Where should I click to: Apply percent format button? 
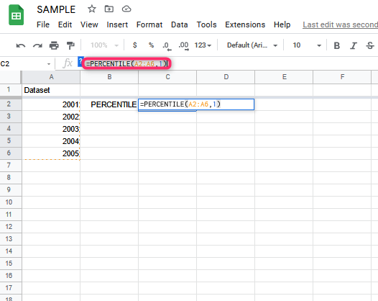151,45
